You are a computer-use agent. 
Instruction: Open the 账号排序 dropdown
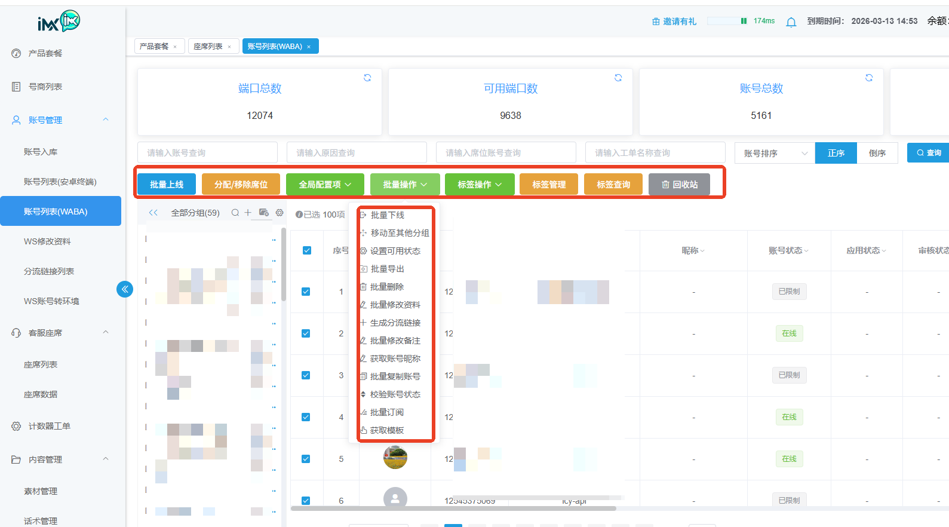click(775, 153)
